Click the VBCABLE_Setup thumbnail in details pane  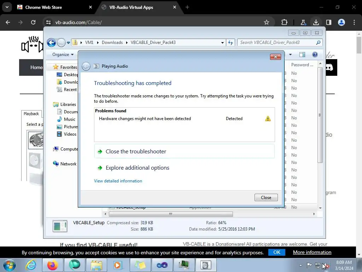pyautogui.click(x=60, y=226)
